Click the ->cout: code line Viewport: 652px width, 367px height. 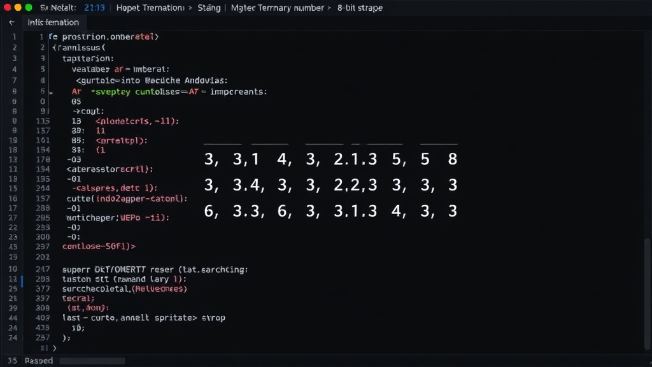click(89, 111)
